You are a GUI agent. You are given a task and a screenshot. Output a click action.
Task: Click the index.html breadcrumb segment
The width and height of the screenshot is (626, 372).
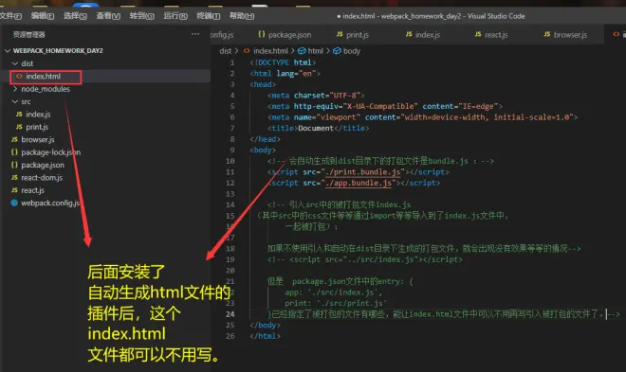[x=270, y=51]
